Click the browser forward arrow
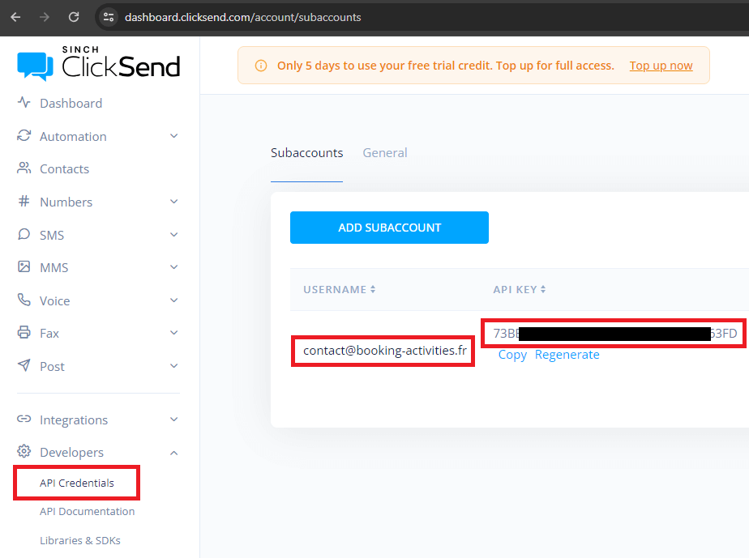 45,17
